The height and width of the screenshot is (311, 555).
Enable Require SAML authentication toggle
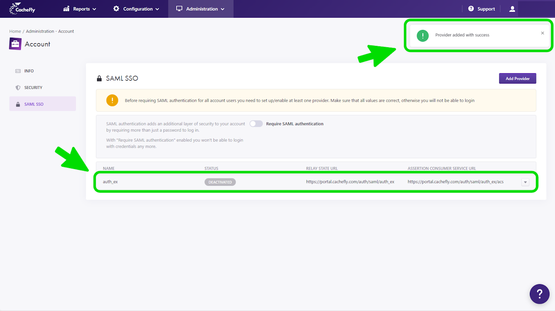(x=256, y=124)
